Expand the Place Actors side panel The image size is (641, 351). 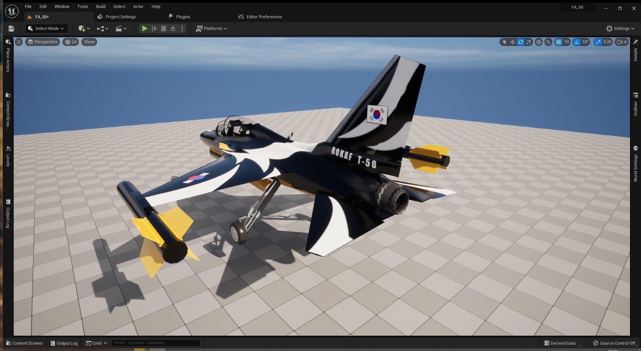point(8,56)
